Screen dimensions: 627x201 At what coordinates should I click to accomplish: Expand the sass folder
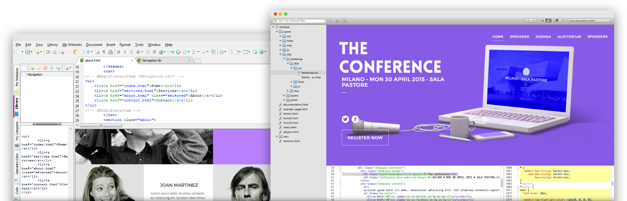277,136
